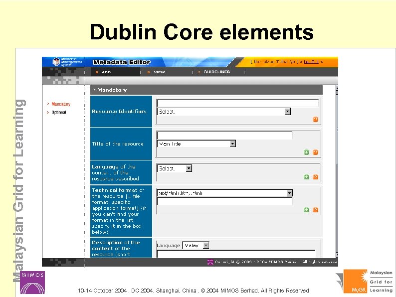Open the Resource Identifiers Select dropdown
The height and width of the screenshot is (297, 396).
point(224,112)
